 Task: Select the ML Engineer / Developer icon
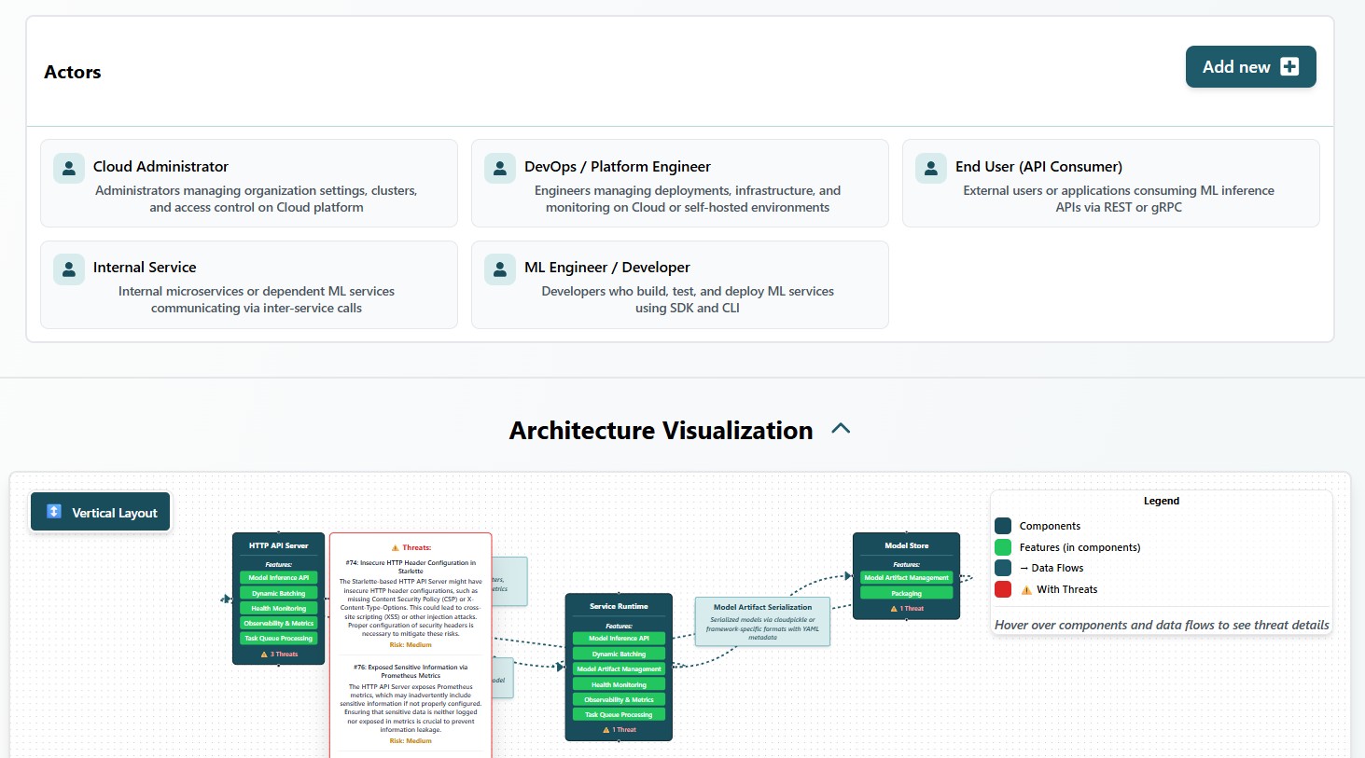click(500, 269)
